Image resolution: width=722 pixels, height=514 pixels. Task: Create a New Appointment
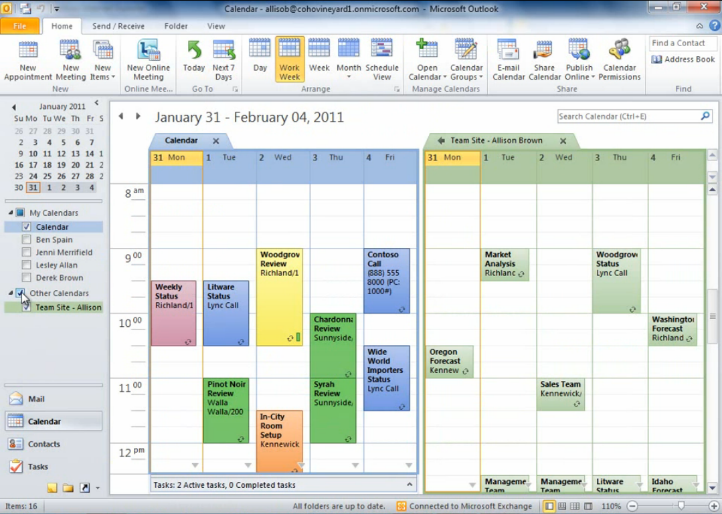click(27, 60)
